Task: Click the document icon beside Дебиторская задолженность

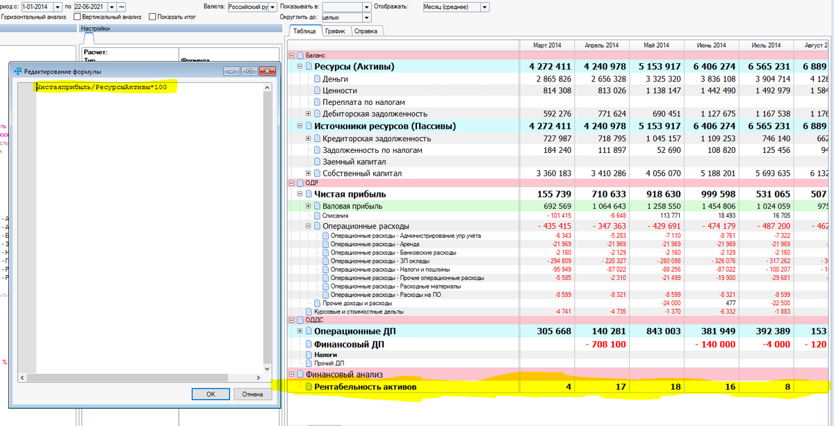Action: (317, 114)
